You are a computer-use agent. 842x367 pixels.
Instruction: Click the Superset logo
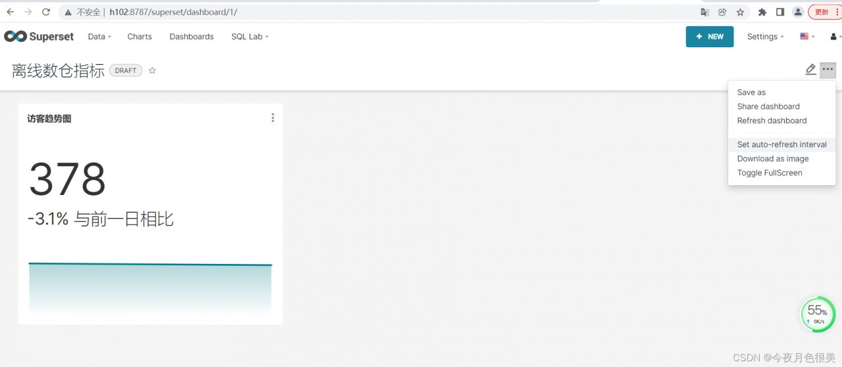[39, 37]
